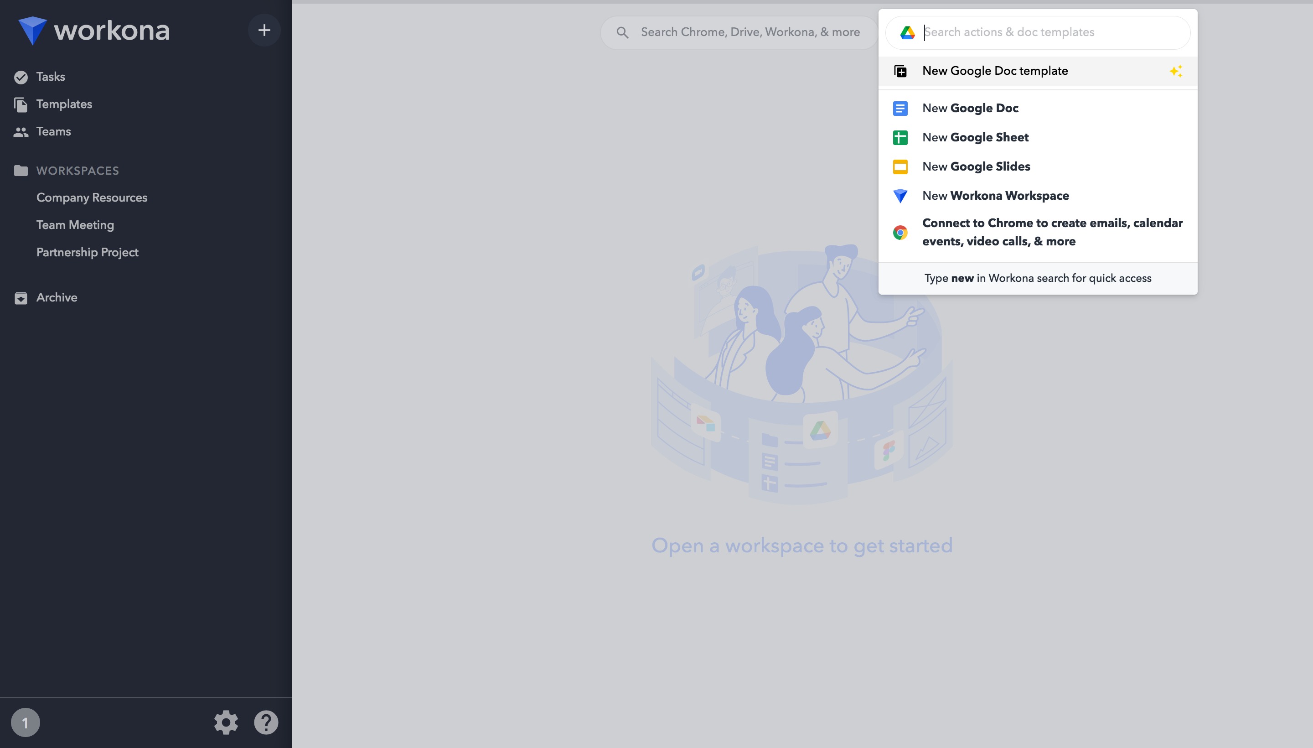Viewport: 1313px width, 748px height.
Task: Click the user avatar badge labeled 1
Action: click(x=25, y=723)
